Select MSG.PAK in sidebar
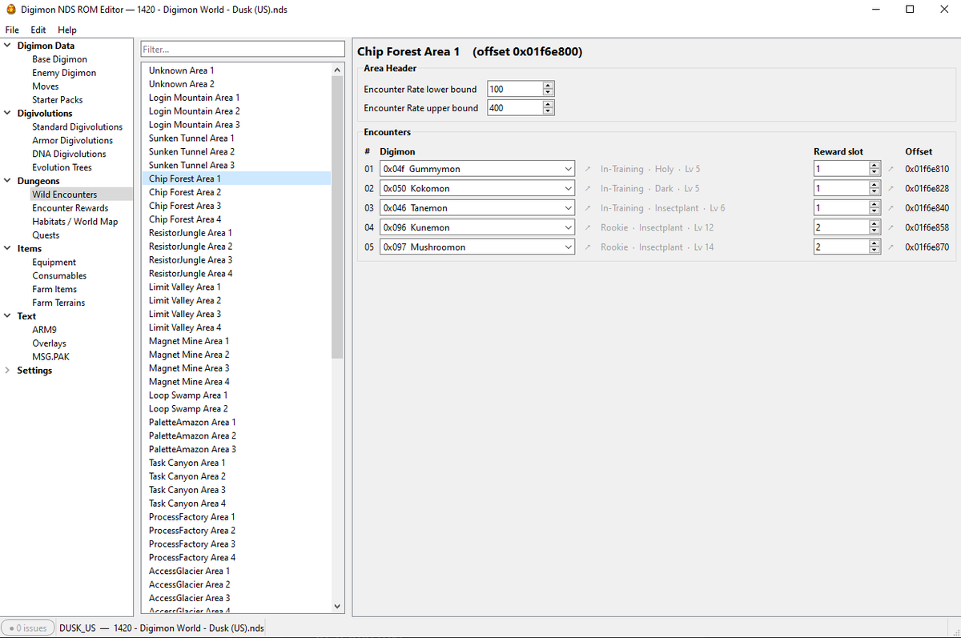The height and width of the screenshot is (638, 961). click(51, 357)
